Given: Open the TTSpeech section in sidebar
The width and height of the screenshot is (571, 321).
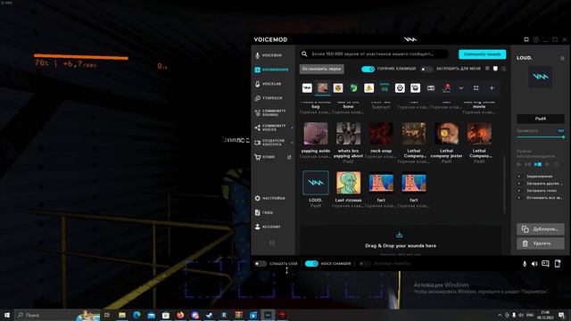Looking at the screenshot, I should click(x=269, y=98).
